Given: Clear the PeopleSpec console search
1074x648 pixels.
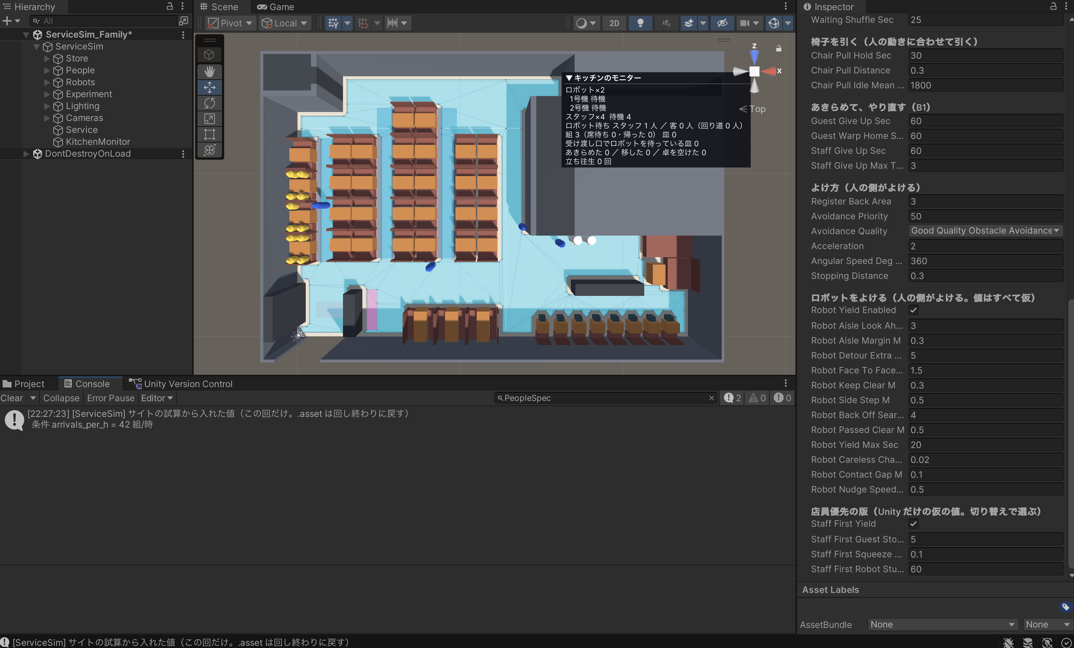Looking at the screenshot, I should pyautogui.click(x=711, y=398).
